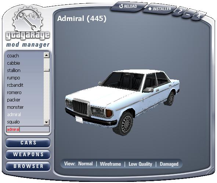Close the mod manager with X

click(x=199, y=15)
